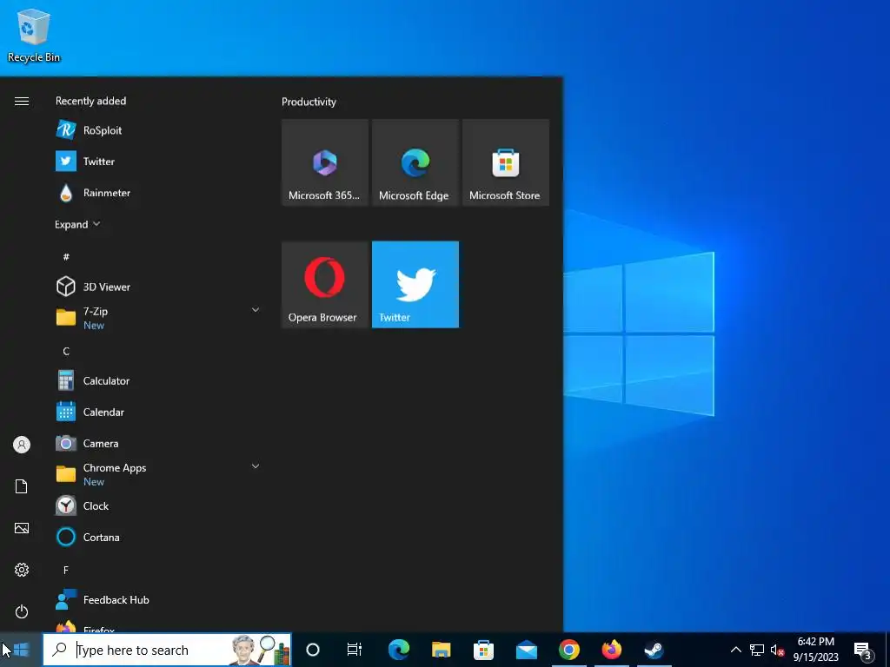
Task: Click the Microsoft 365 tile
Action: pyautogui.click(x=325, y=162)
